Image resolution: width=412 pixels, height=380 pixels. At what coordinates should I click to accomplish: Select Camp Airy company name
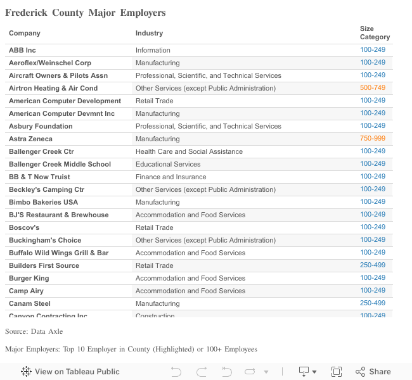click(x=26, y=291)
